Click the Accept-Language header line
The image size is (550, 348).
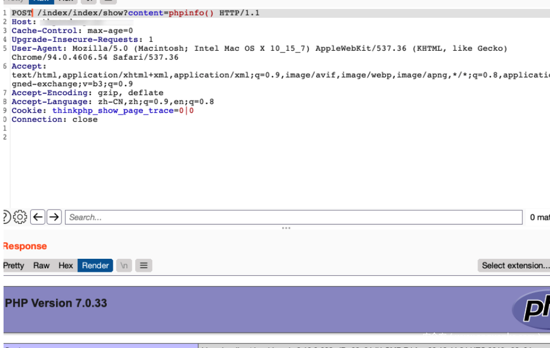(113, 102)
